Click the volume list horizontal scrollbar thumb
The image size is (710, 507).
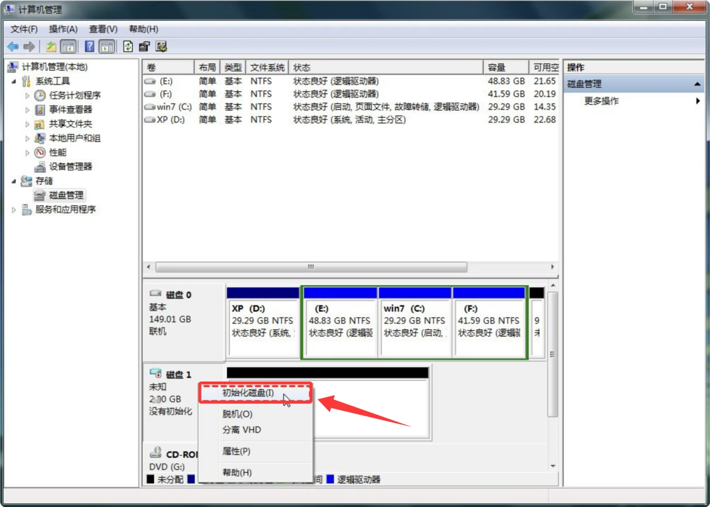[x=311, y=267]
